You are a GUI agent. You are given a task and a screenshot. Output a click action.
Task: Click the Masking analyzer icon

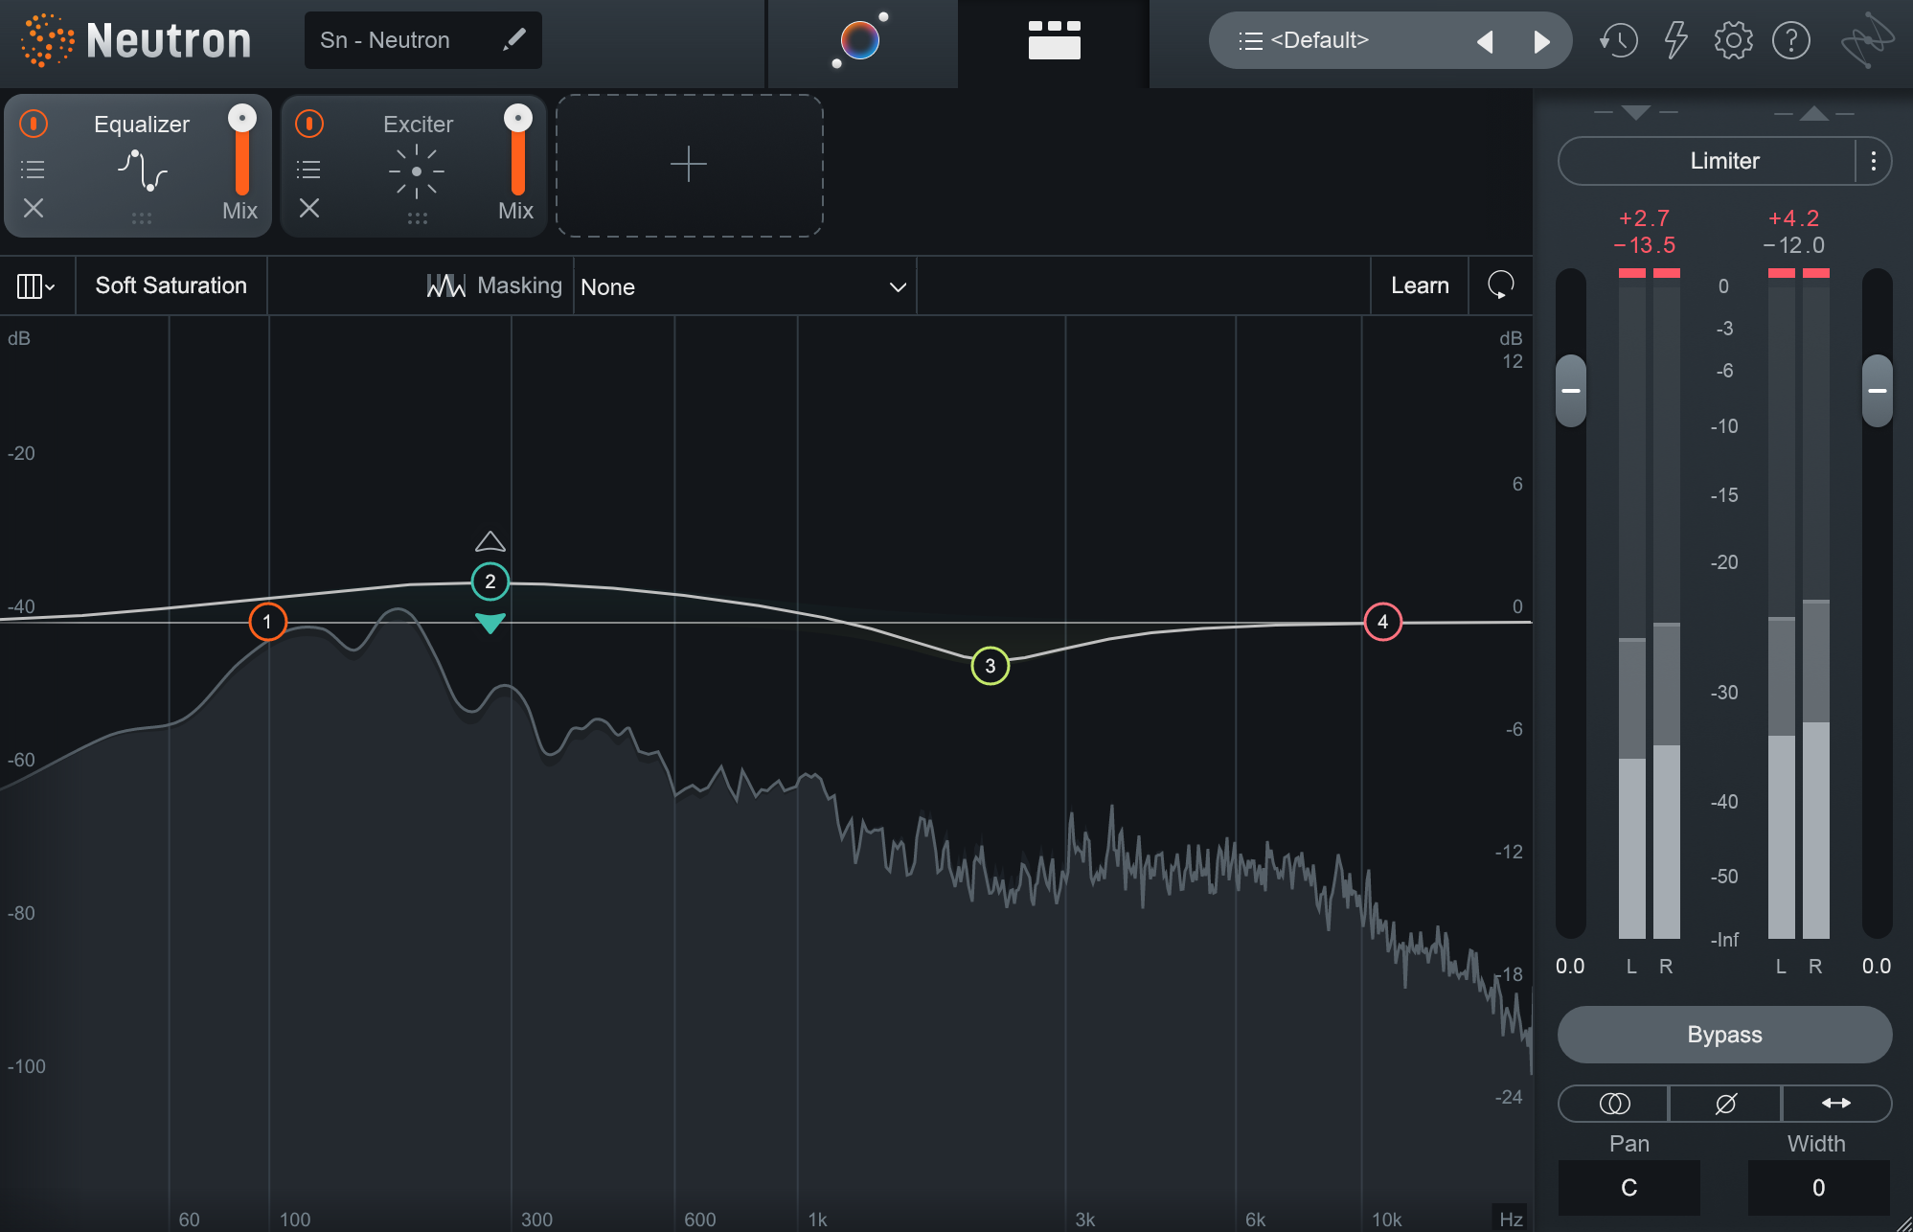pos(439,287)
